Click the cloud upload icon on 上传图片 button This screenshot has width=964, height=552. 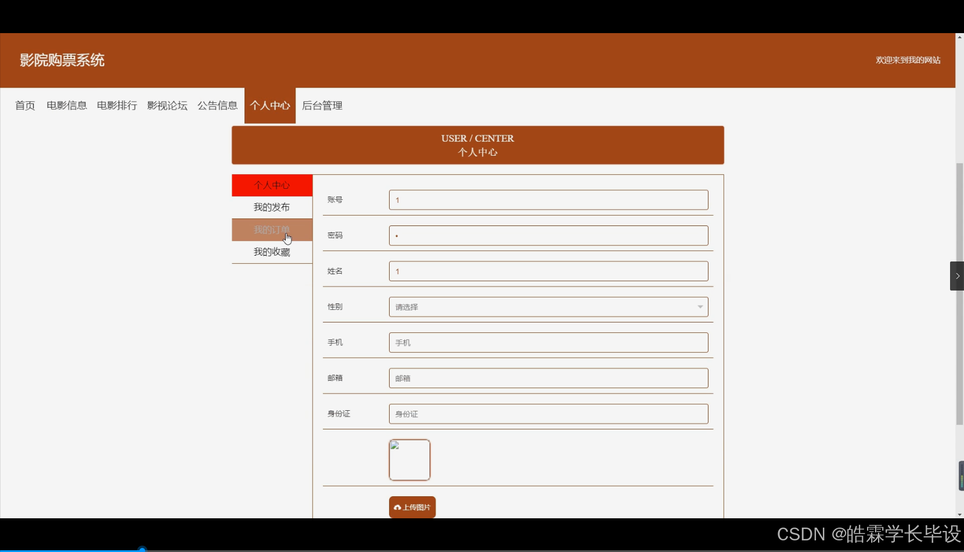pos(397,507)
